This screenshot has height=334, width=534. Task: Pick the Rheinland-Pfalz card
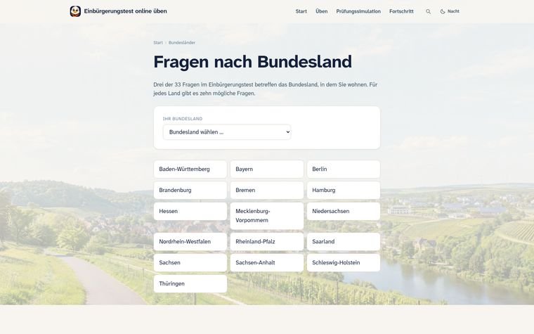(267, 242)
